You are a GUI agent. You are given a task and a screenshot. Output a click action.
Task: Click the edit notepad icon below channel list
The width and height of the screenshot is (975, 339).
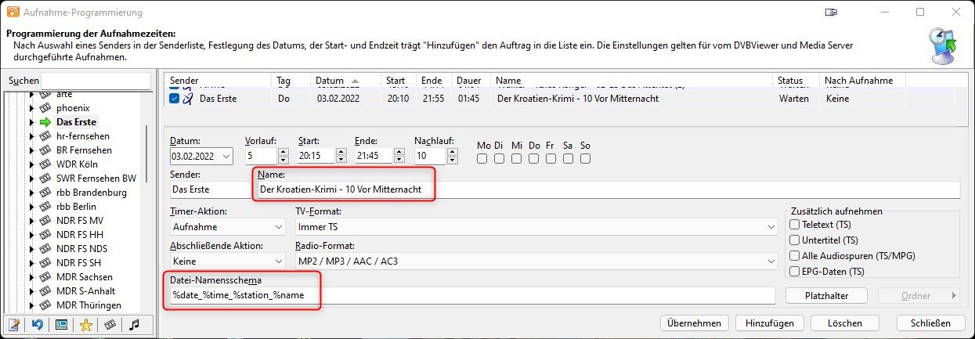click(x=13, y=323)
